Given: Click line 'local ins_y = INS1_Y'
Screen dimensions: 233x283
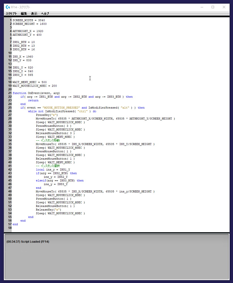Looking at the screenshot, I should click(53, 170).
